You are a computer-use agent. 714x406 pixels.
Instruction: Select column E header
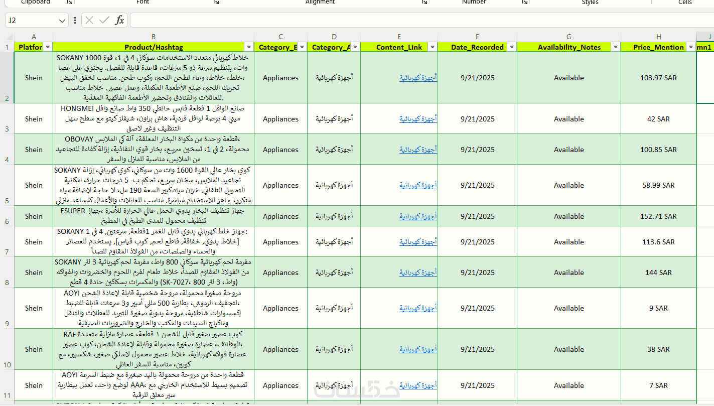point(399,37)
